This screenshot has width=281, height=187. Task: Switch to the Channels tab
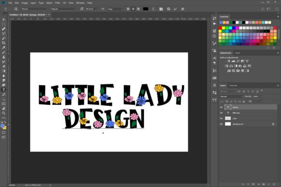233,86
